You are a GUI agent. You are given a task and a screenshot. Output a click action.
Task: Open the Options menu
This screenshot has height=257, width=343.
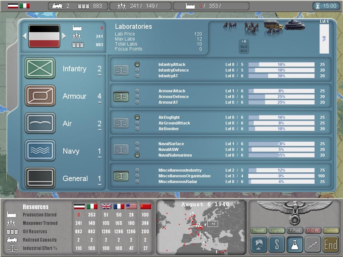tap(331, 231)
